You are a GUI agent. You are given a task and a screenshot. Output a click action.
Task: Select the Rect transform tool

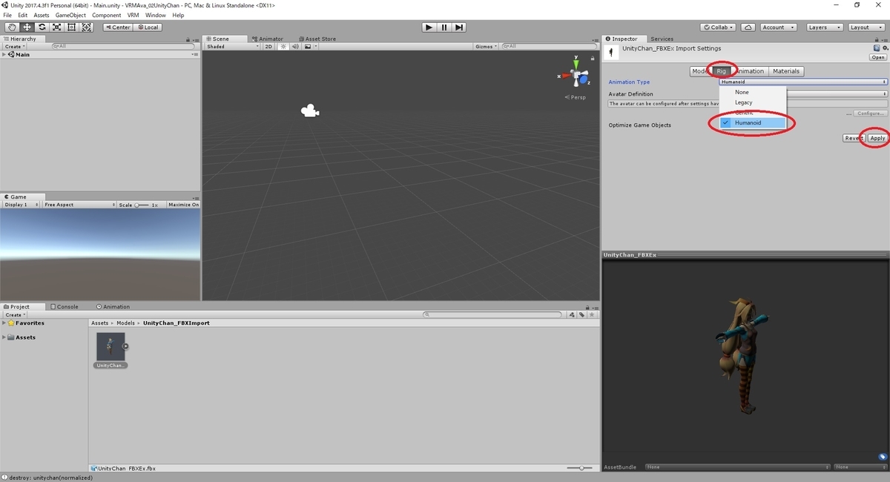(71, 27)
